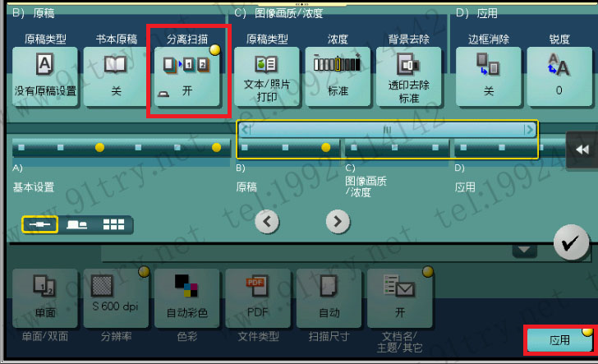
Task: Go to the previous settings page arrow
Action: click(x=267, y=221)
